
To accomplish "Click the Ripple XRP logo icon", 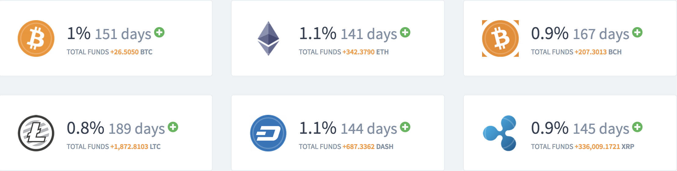I will pyautogui.click(x=500, y=133).
